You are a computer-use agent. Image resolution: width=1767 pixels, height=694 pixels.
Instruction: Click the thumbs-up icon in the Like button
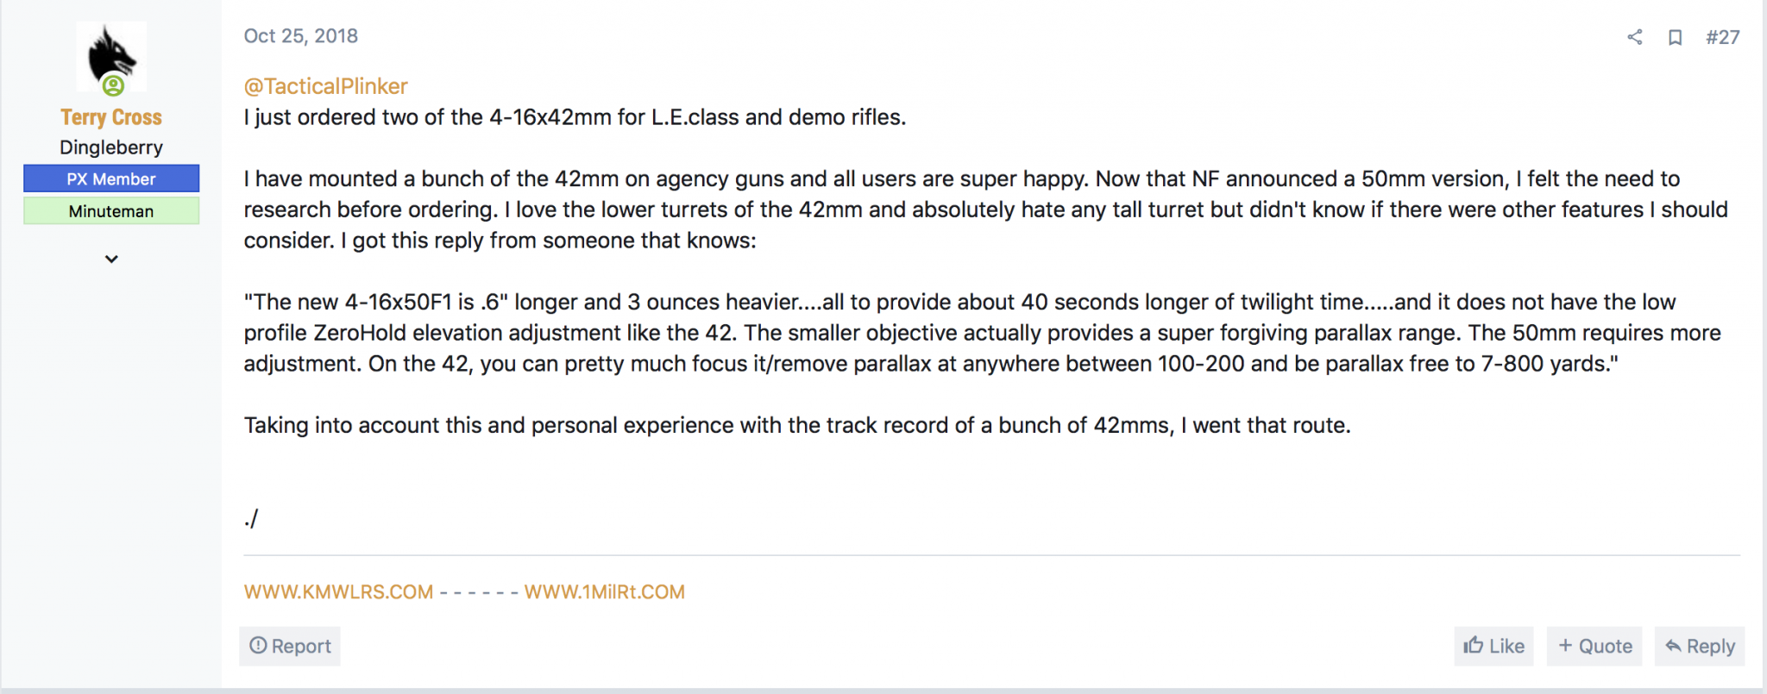click(x=1474, y=645)
